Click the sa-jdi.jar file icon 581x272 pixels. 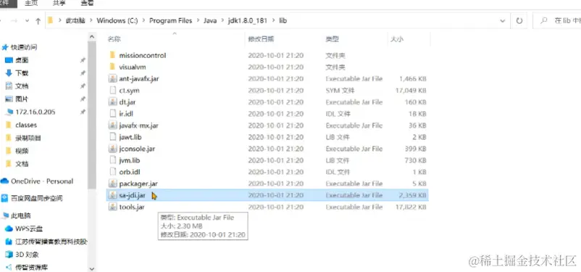[x=112, y=195]
